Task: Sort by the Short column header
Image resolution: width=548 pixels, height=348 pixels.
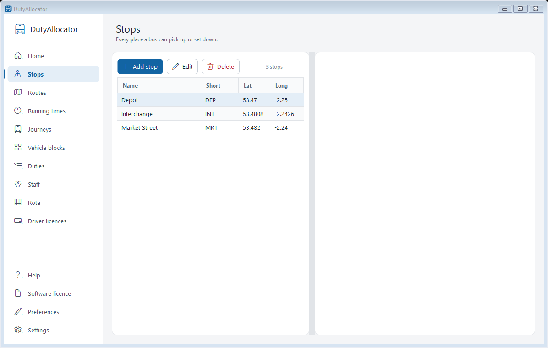Action: pyautogui.click(x=220, y=85)
